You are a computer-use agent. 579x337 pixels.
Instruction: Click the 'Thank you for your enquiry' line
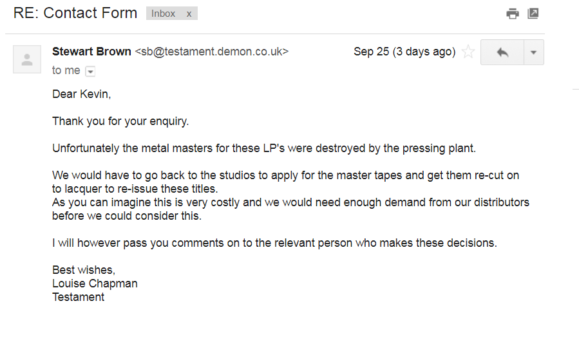(x=120, y=121)
